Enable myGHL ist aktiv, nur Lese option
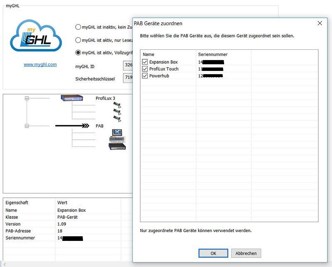This screenshot has width=332, height=267. tap(78, 40)
